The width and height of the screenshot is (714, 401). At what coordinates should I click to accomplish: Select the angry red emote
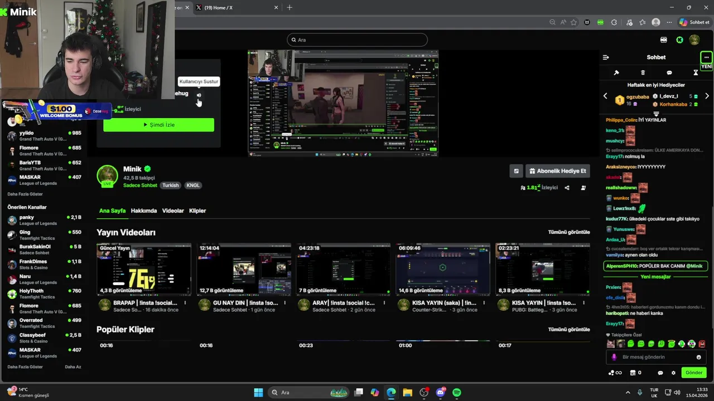(702, 344)
